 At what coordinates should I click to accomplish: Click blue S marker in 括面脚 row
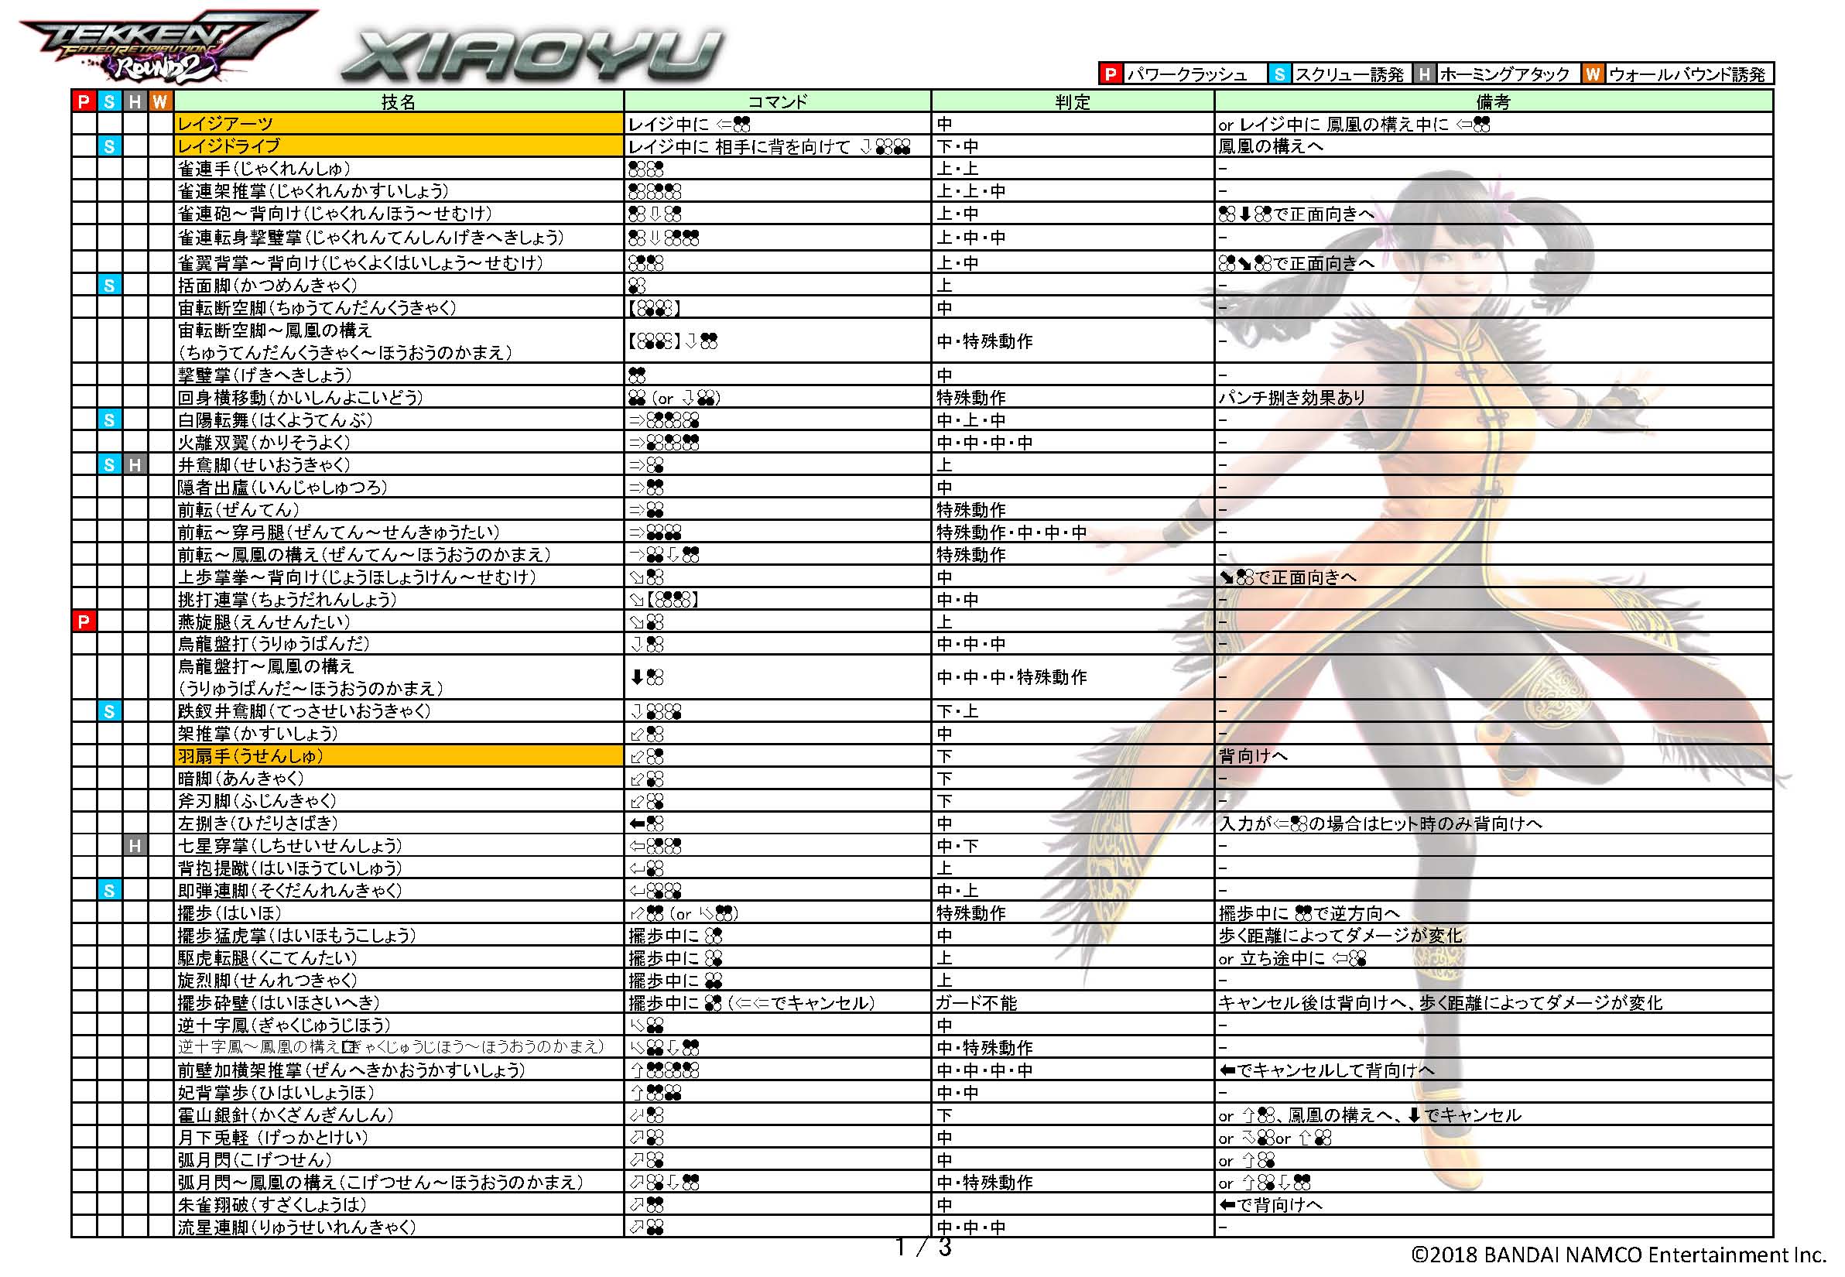point(110,286)
